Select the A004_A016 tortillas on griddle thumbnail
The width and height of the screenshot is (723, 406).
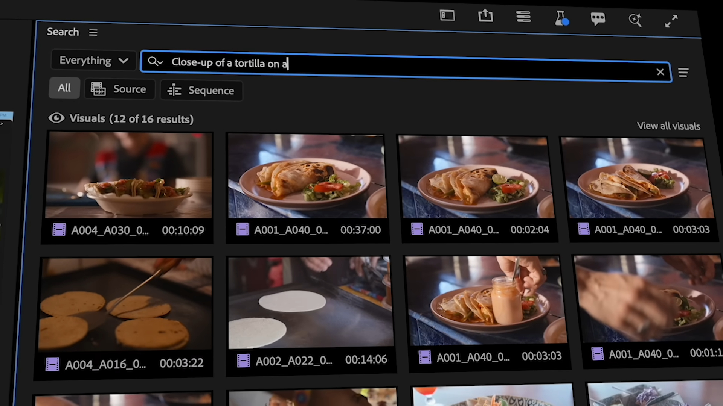tap(125, 304)
